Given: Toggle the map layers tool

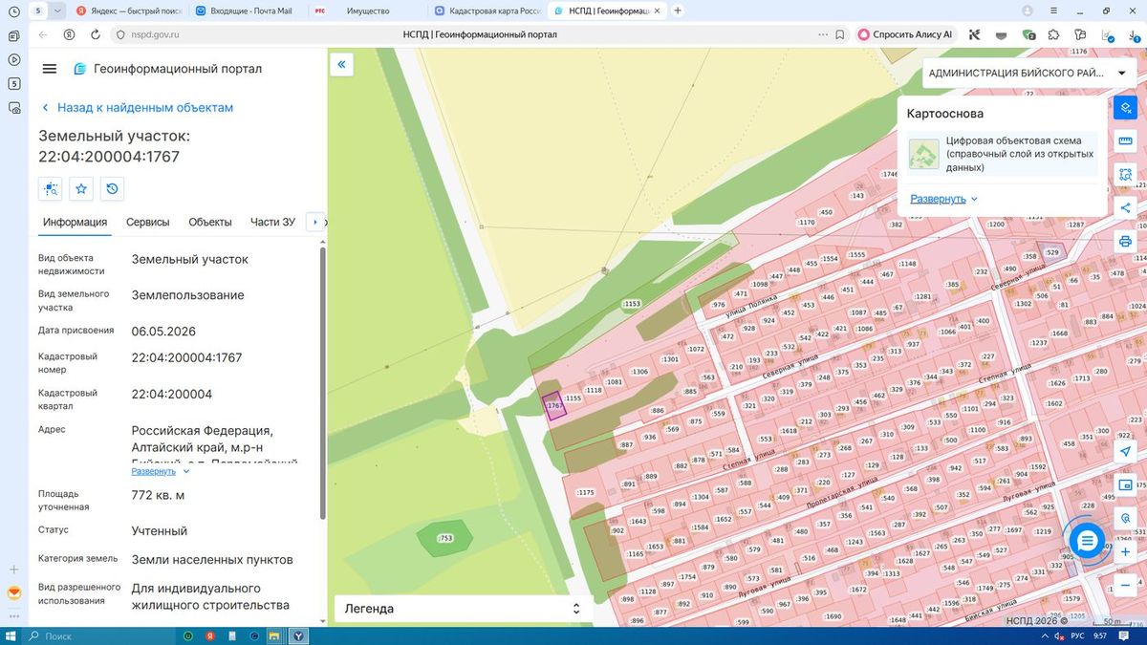Looking at the screenshot, I should [1125, 107].
